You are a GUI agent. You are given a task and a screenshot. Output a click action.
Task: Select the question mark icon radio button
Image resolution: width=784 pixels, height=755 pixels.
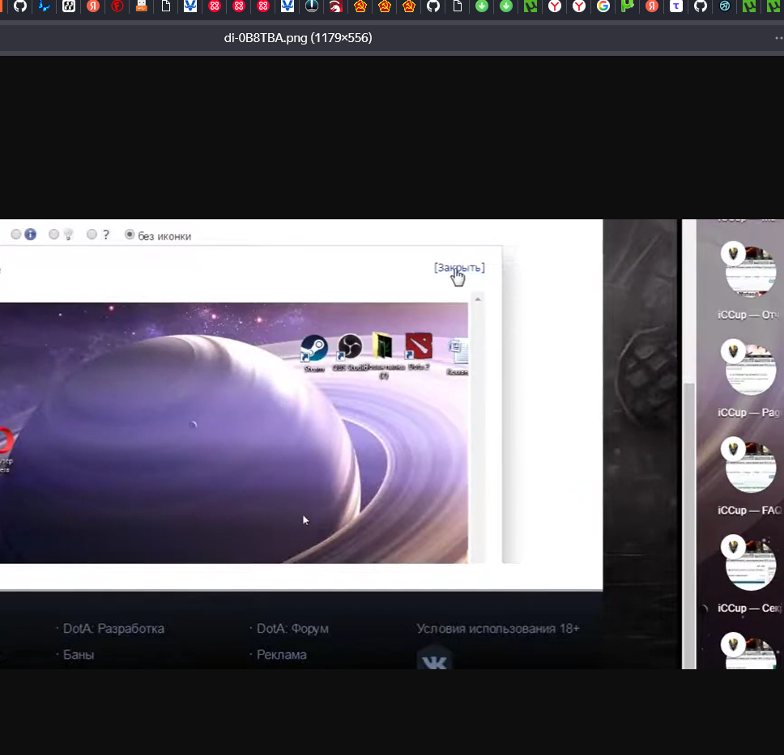click(92, 235)
